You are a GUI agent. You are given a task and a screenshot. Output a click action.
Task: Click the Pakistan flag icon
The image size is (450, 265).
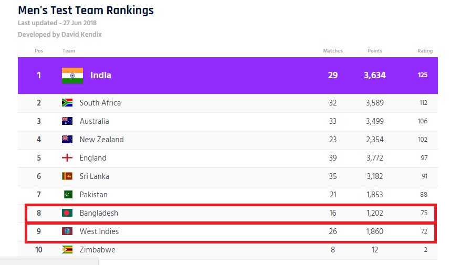pyautogui.click(x=67, y=195)
